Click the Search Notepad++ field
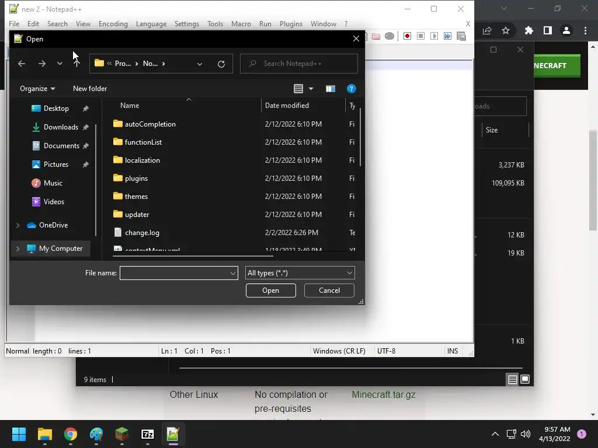 coord(298,64)
